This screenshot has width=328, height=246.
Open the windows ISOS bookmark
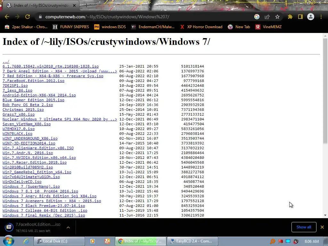[110, 27]
